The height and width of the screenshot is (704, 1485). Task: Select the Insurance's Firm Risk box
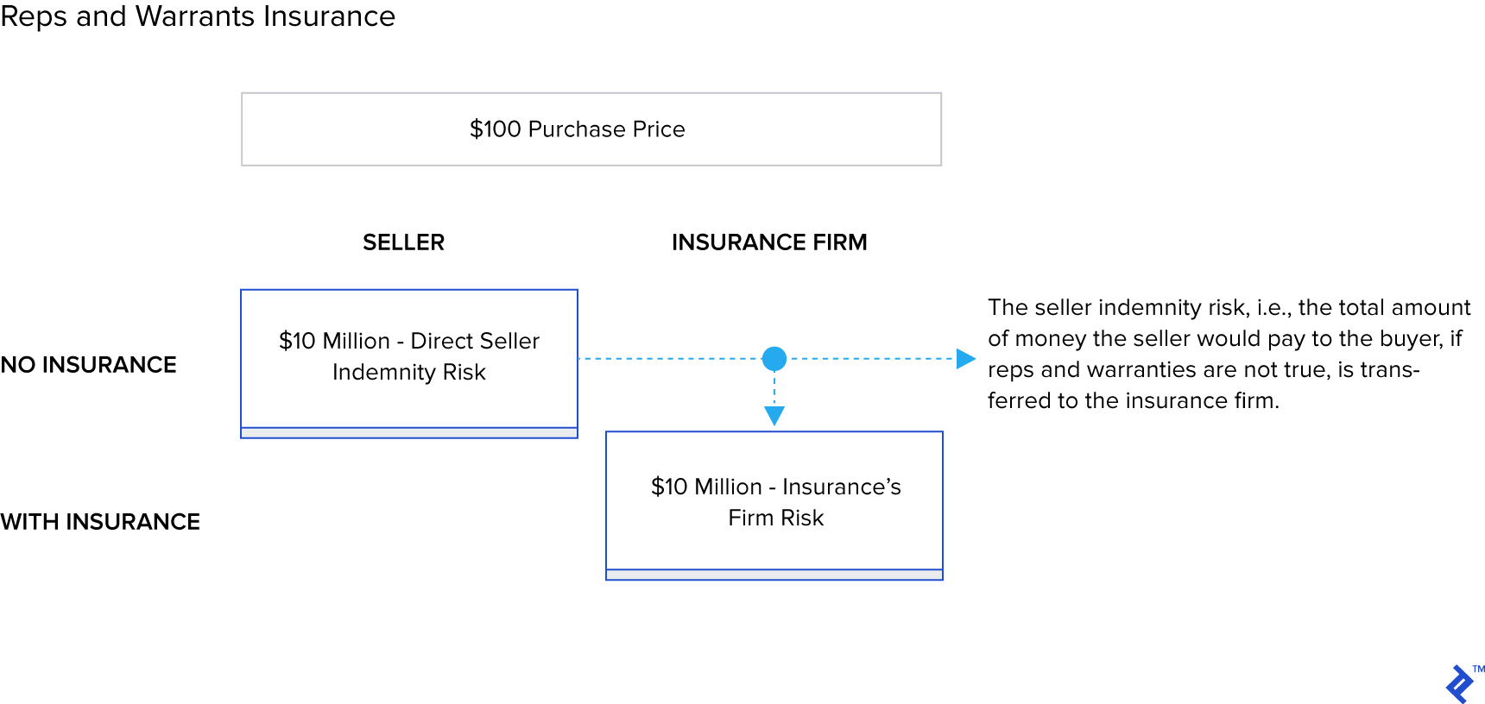774,502
